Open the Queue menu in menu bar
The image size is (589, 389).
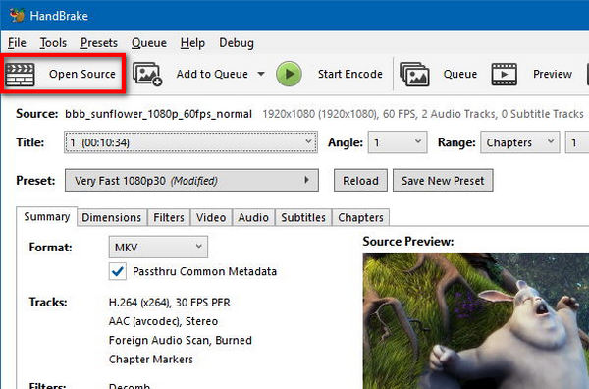[x=149, y=43]
